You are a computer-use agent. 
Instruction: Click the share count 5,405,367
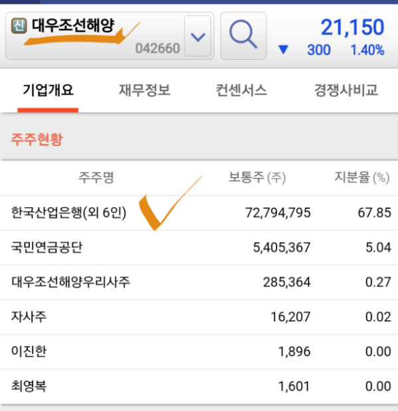pos(282,248)
